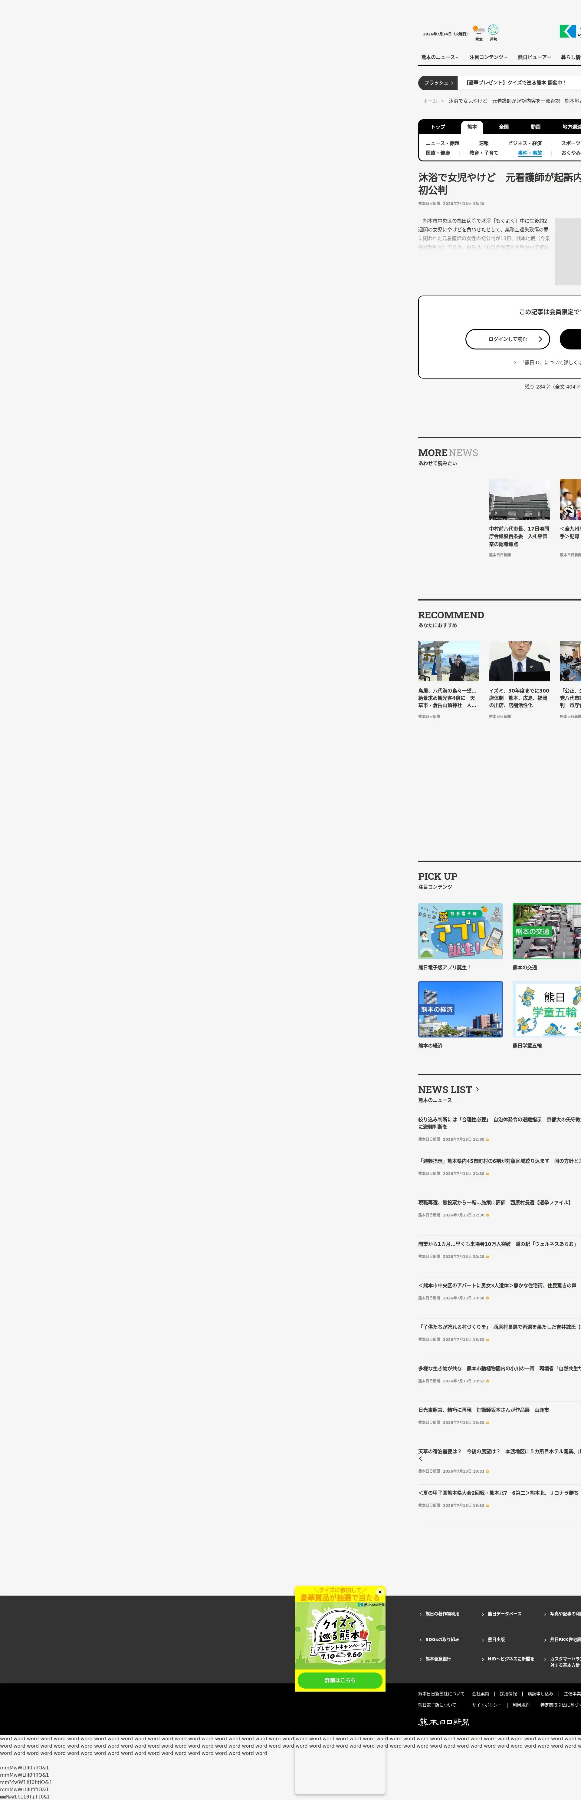Image resolution: width=581 pixels, height=1800 pixels.
Task: Click the 詳細はこちら button on the quiz popup
Action: tap(340, 1680)
